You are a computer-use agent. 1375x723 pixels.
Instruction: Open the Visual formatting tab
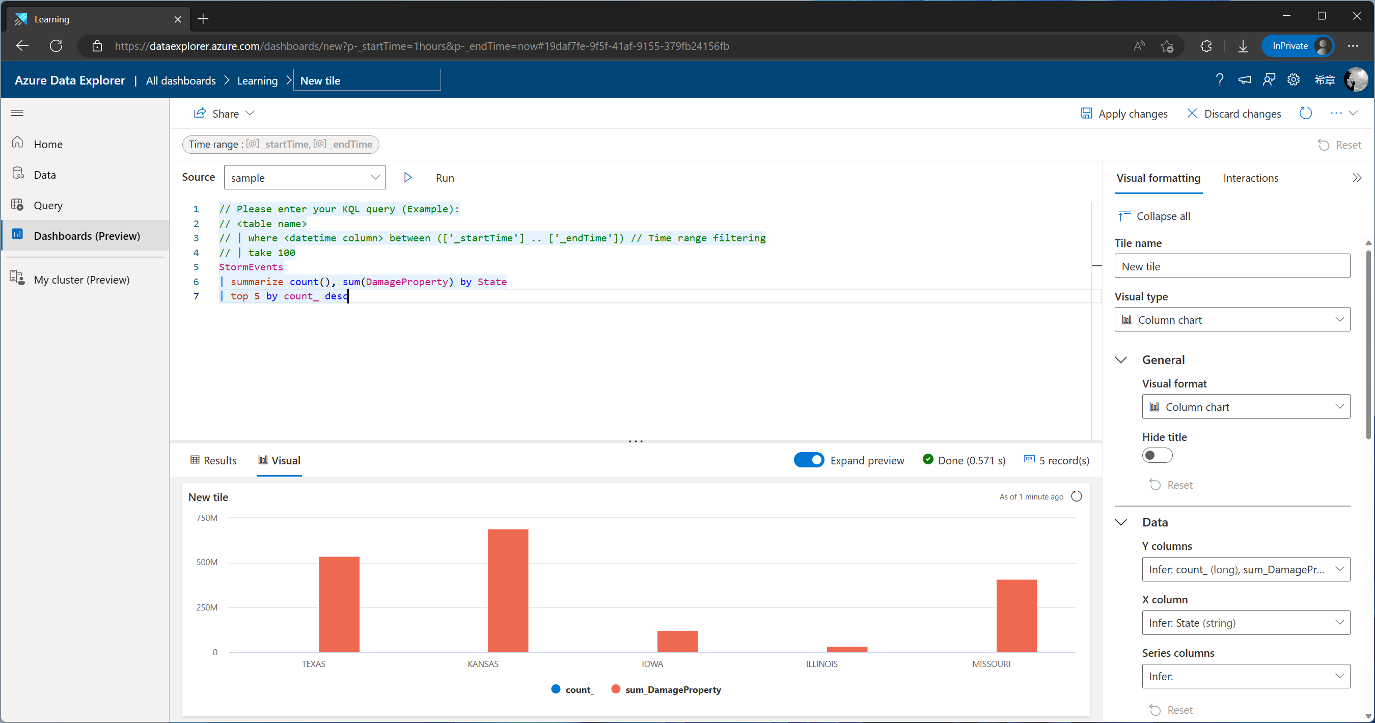click(1158, 178)
